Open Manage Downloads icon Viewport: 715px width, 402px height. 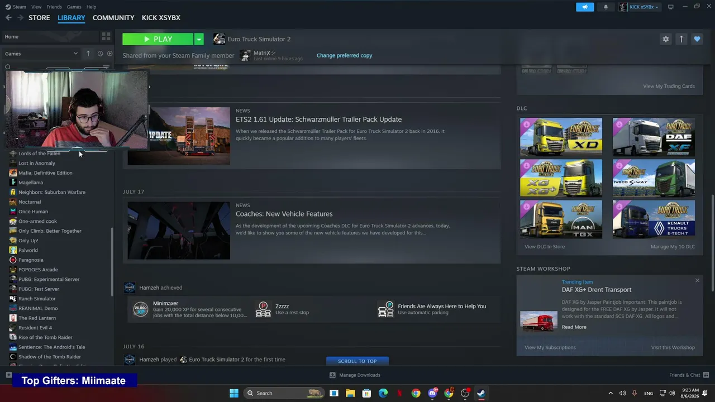click(x=332, y=375)
